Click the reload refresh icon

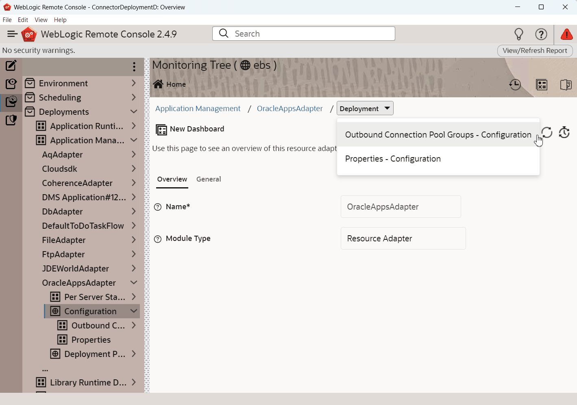pos(547,132)
